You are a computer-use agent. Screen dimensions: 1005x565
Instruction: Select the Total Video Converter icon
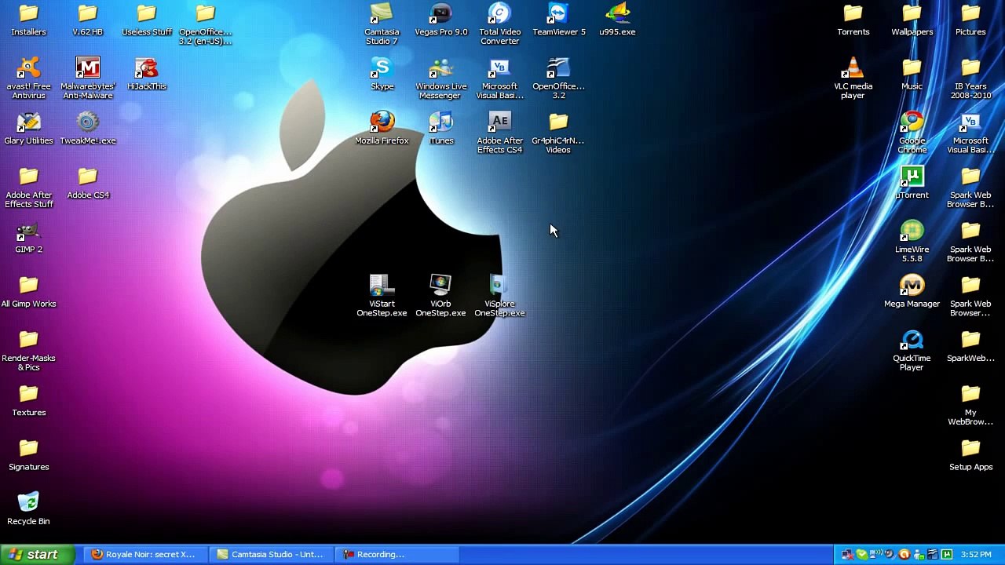(499, 24)
